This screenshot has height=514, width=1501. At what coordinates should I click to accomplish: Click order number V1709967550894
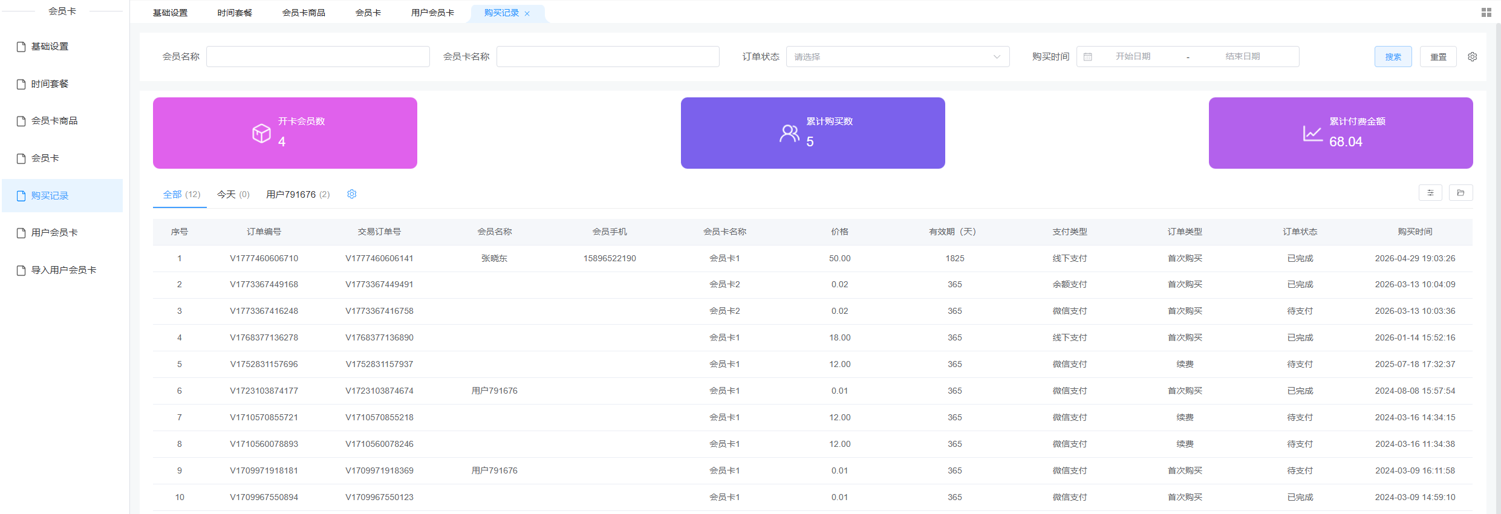pyautogui.click(x=264, y=497)
